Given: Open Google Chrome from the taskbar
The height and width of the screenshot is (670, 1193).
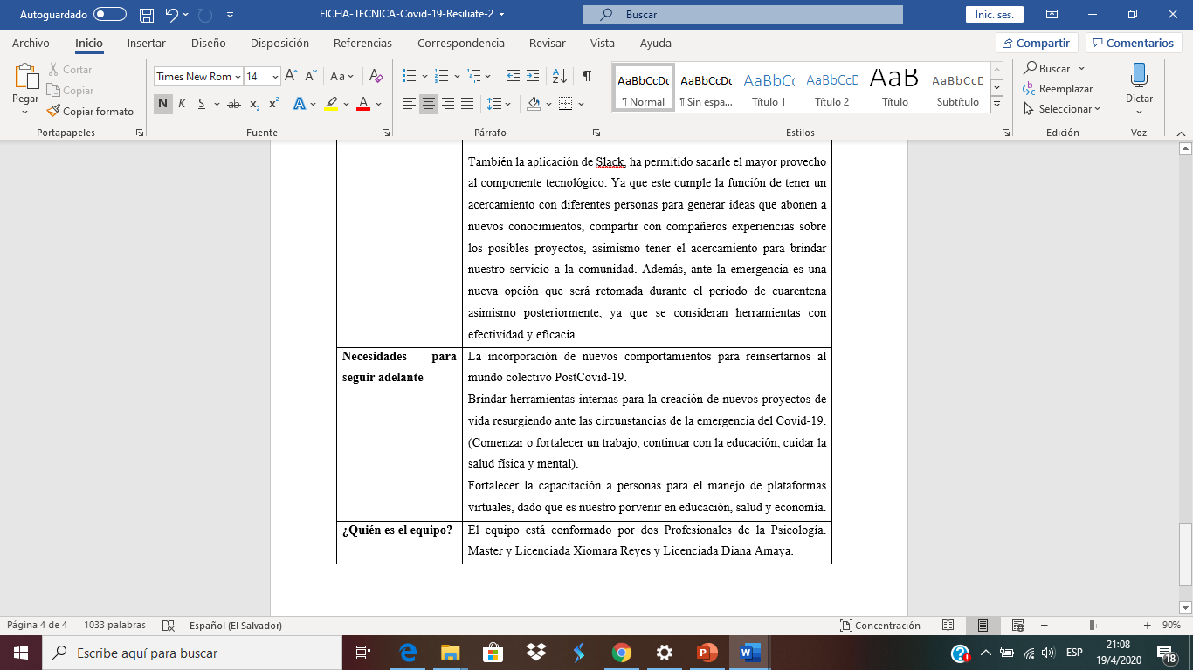Looking at the screenshot, I should coord(621,653).
